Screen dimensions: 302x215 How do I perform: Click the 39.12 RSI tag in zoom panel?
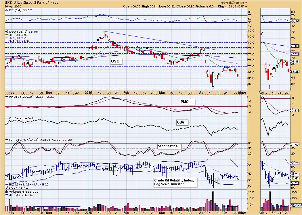(x=295, y=21)
